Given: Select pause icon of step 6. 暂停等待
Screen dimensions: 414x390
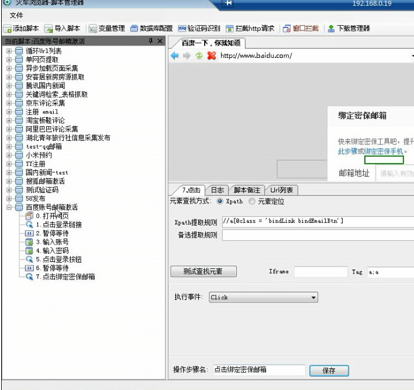Looking at the screenshot, I should tap(29, 268).
